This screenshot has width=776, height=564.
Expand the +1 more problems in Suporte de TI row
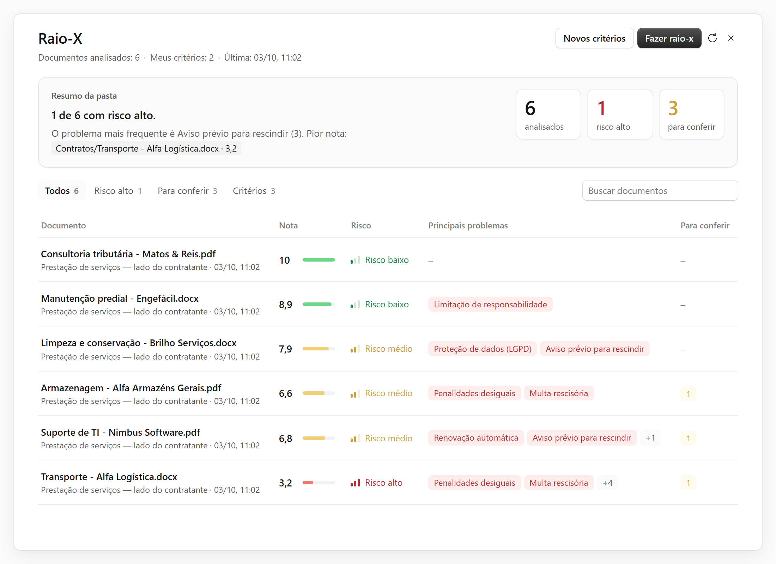click(x=650, y=438)
